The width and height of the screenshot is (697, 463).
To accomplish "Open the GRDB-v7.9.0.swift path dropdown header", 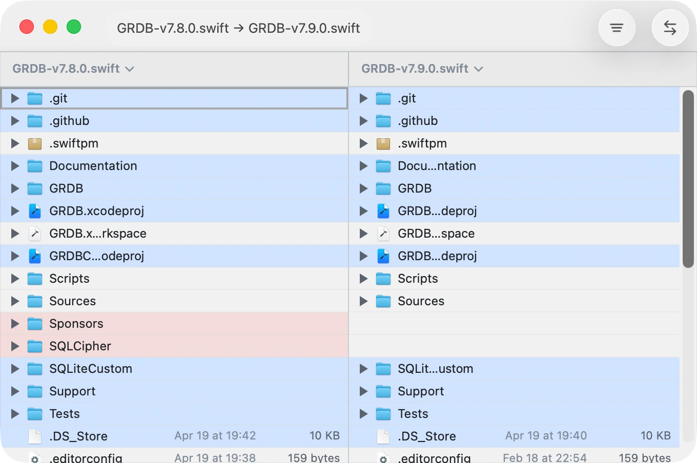I will point(422,69).
